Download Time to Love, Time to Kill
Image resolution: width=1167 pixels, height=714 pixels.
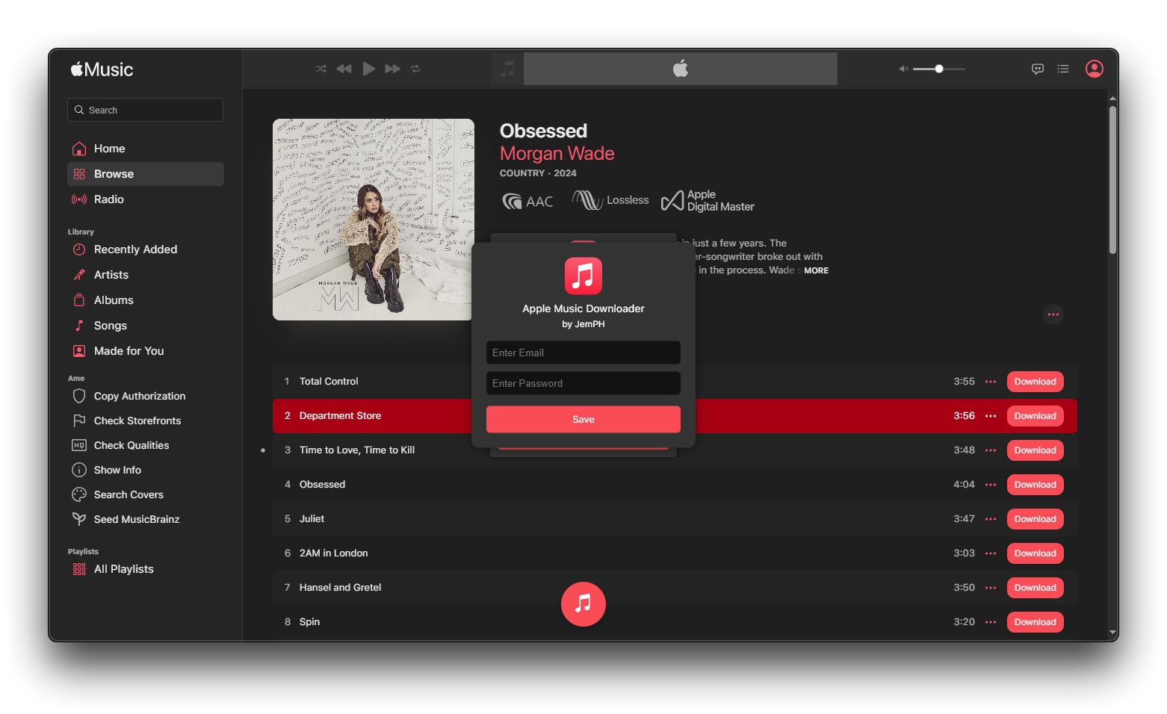(1036, 450)
